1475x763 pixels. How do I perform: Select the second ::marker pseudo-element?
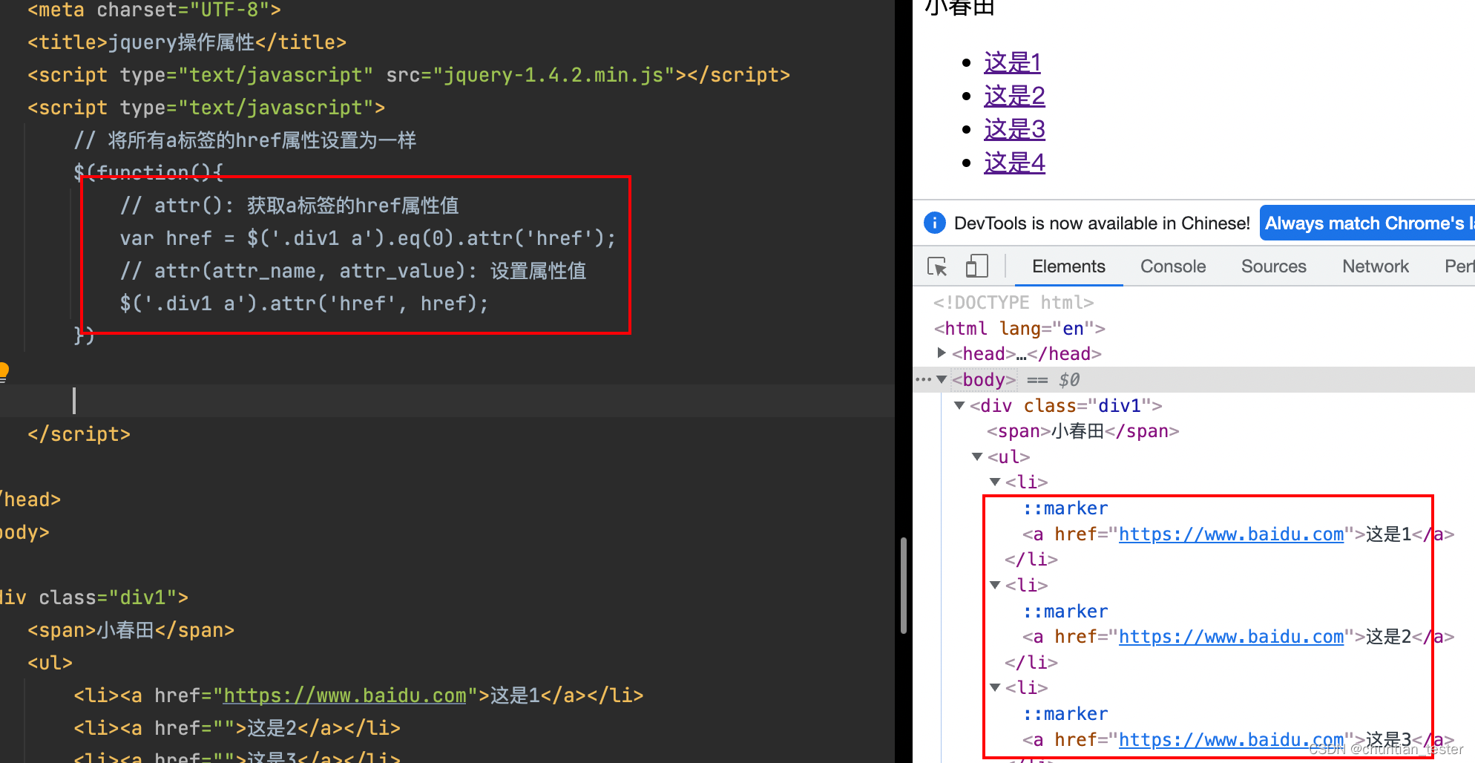coord(1065,611)
